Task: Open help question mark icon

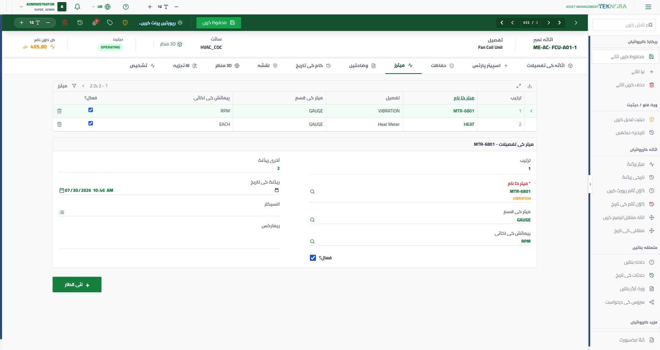Action: (126, 7)
